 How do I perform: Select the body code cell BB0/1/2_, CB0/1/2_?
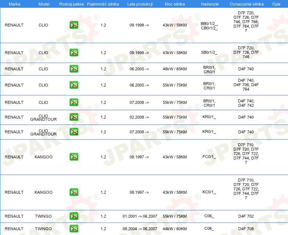click(209, 26)
